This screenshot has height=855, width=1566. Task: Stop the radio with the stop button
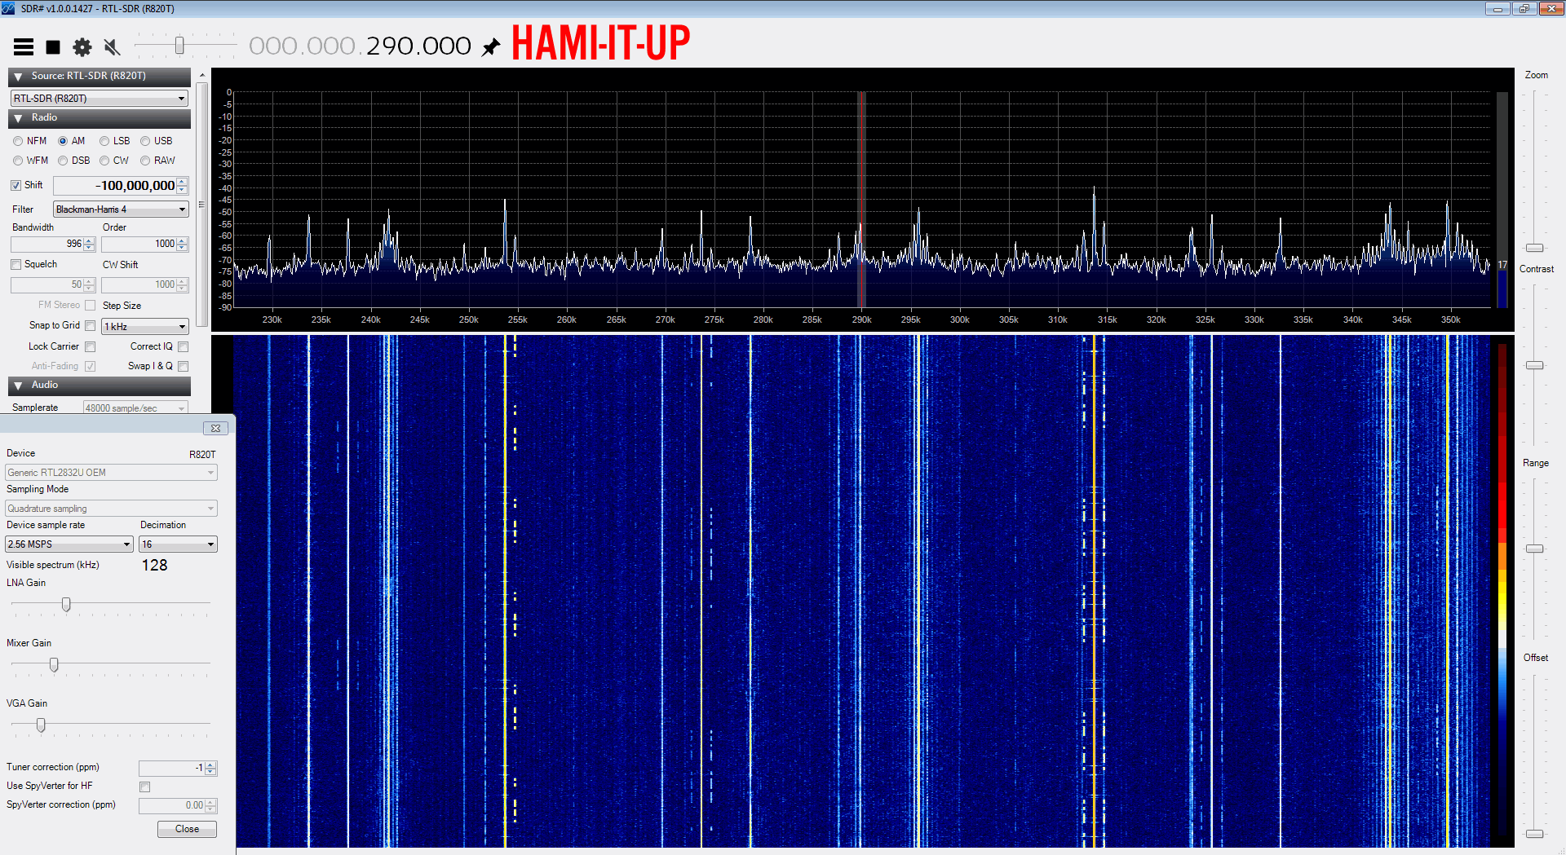[53, 47]
